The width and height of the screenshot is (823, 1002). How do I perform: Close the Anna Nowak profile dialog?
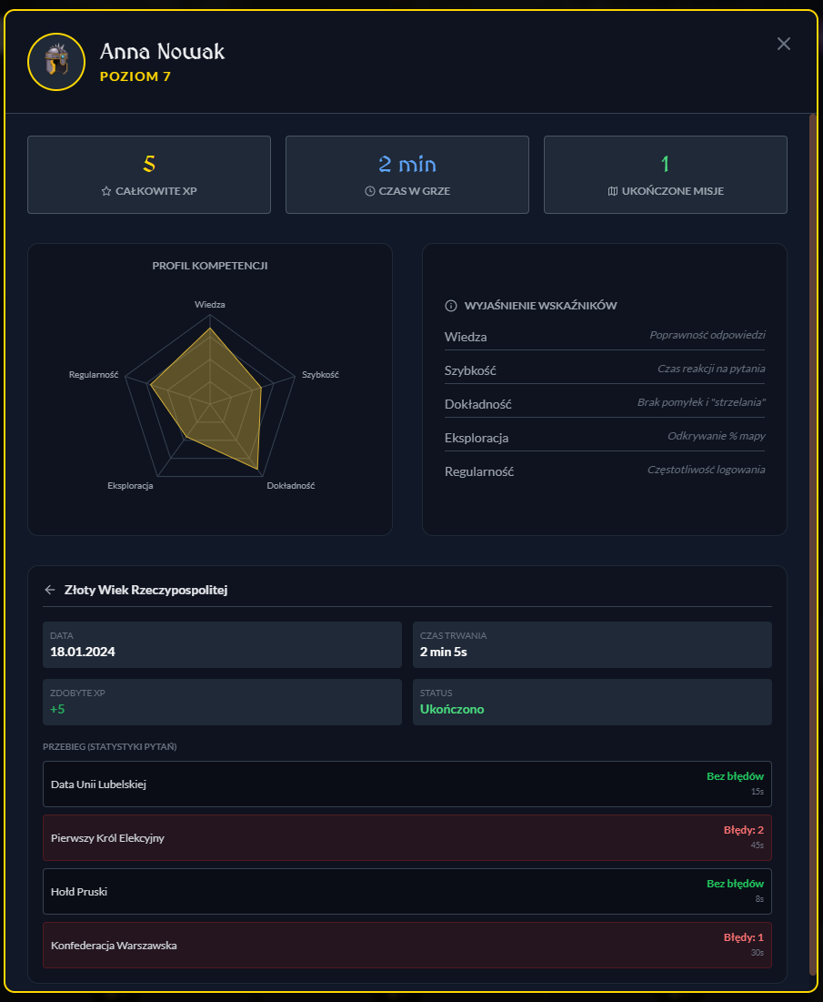pos(784,44)
